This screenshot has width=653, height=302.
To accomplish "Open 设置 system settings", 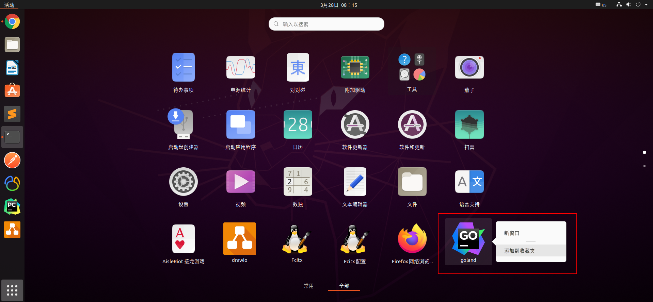I will pyautogui.click(x=184, y=182).
